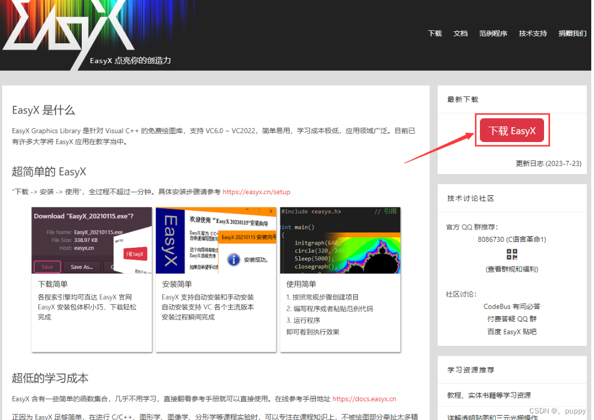The image size is (594, 420).
Task: Click the 3. 运行程序 step text
Action: click(x=303, y=320)
